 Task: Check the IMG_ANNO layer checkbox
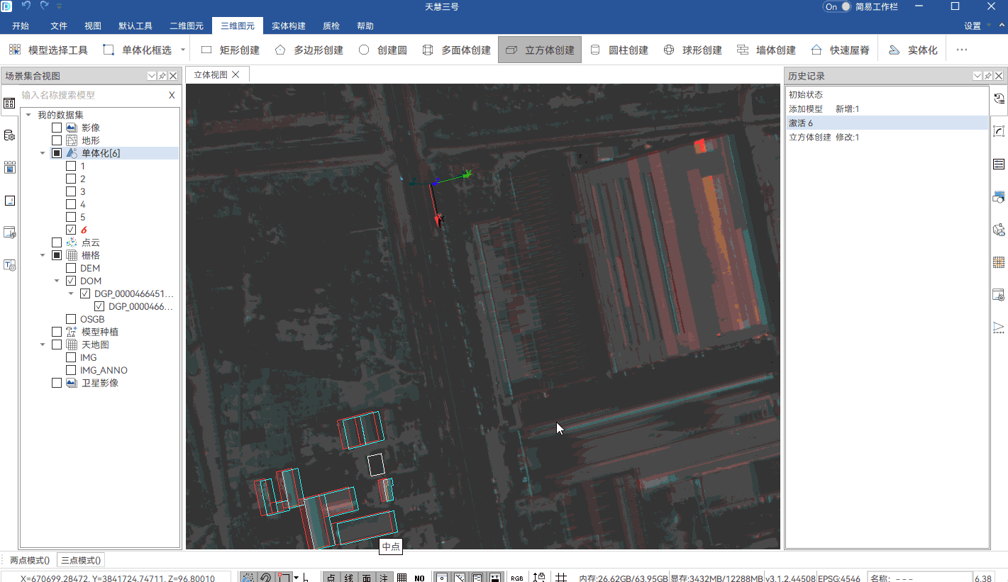click(71, 370)
